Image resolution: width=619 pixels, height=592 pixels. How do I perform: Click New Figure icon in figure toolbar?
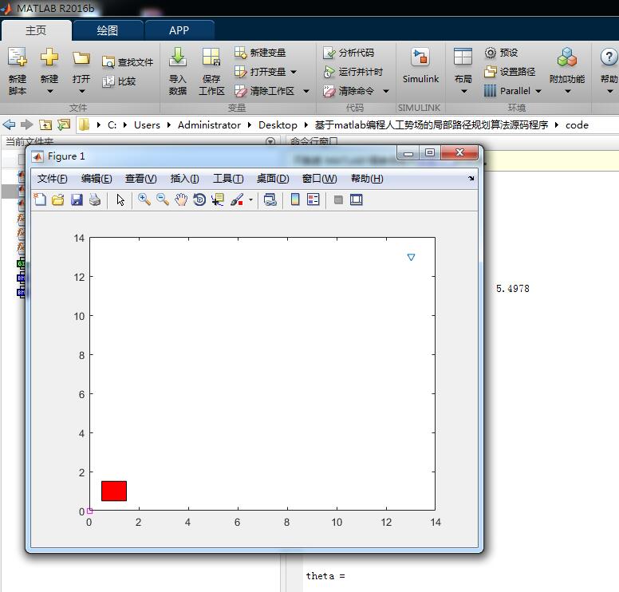pyautogui.click(x=39, y=199)
